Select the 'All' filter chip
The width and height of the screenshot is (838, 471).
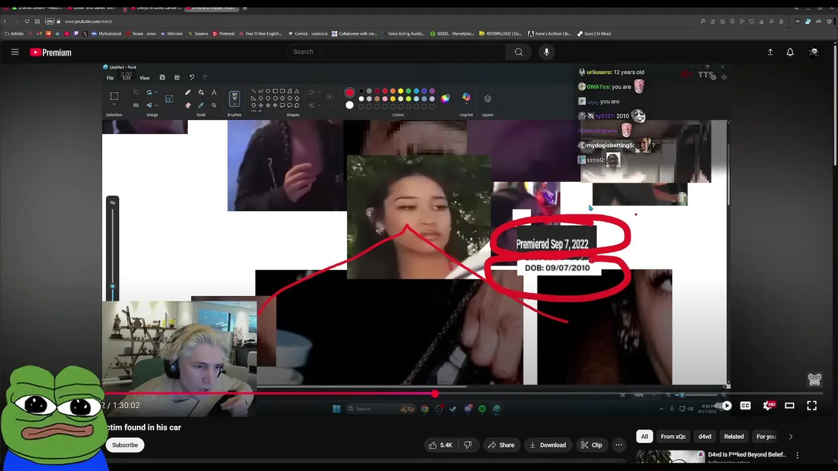[644, 436]
